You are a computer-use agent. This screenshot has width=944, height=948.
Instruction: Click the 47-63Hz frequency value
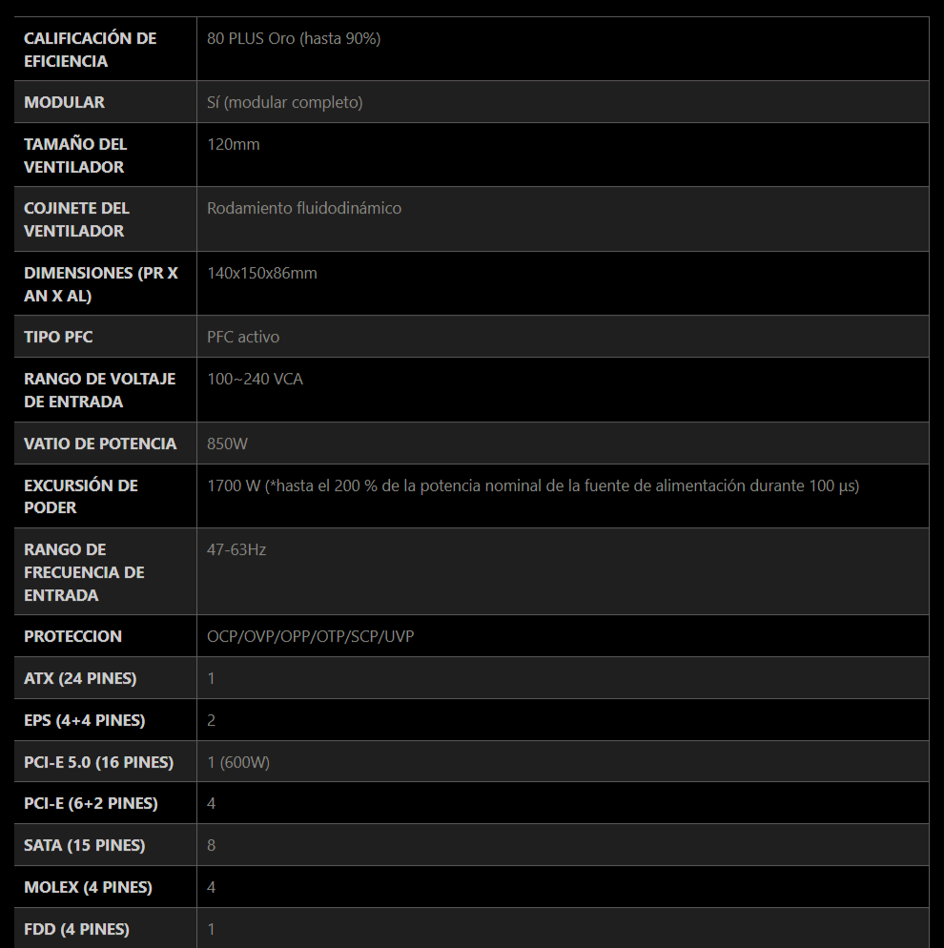click(x=236, y=549)
